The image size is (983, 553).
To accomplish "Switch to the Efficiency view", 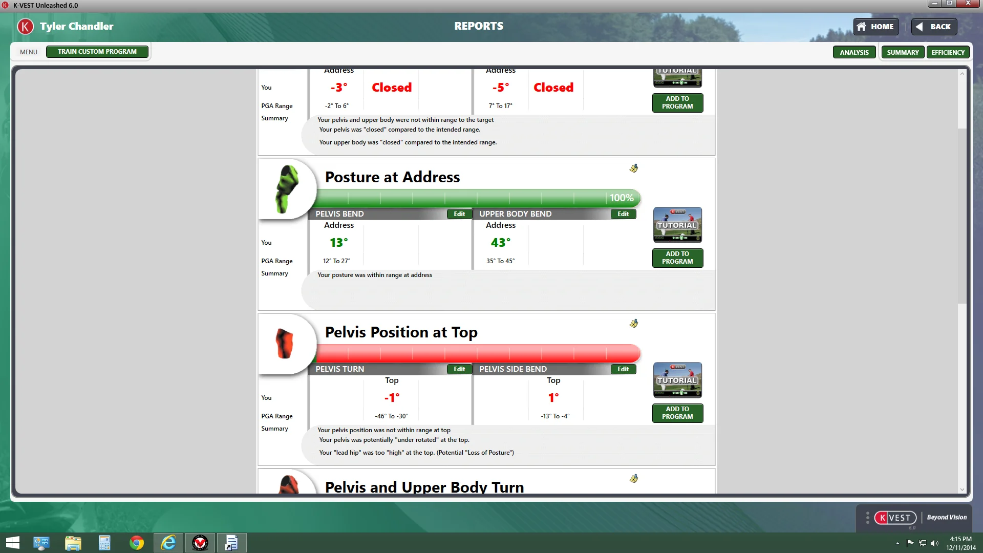I will tap(948, 52).
